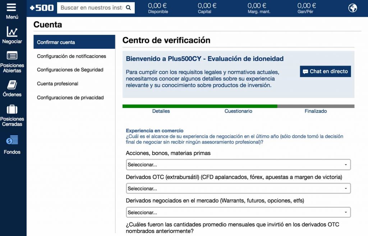This screenshot has width=368, height=236.
Task: Select the Cuenta profesional section
Action: pos(57,84)
